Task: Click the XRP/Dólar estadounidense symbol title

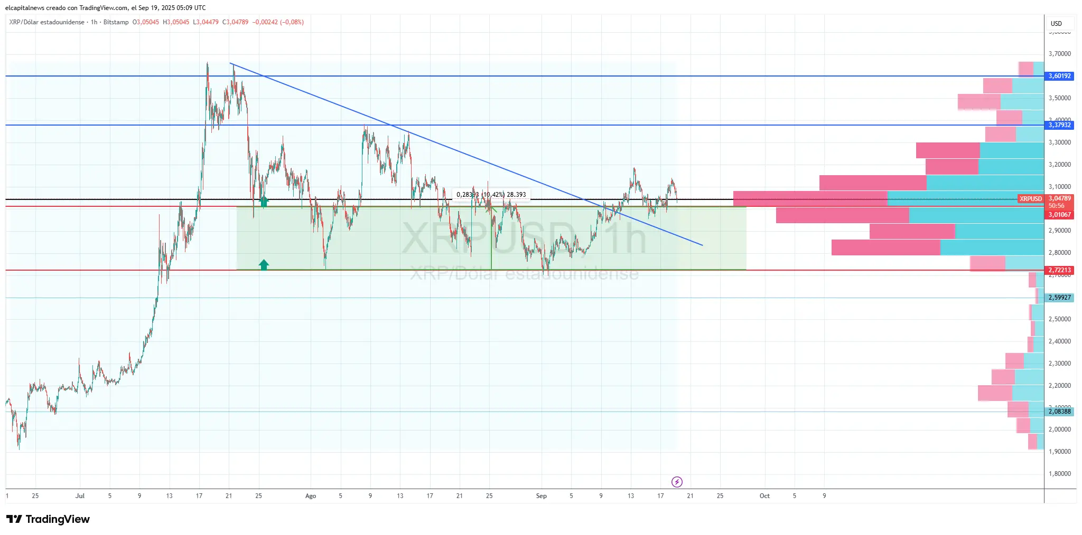Action: click(46, 22)
